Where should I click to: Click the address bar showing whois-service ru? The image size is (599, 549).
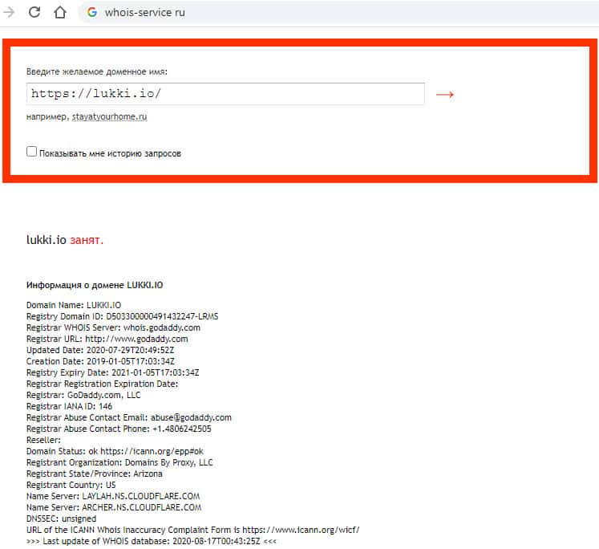coord(340,12)
